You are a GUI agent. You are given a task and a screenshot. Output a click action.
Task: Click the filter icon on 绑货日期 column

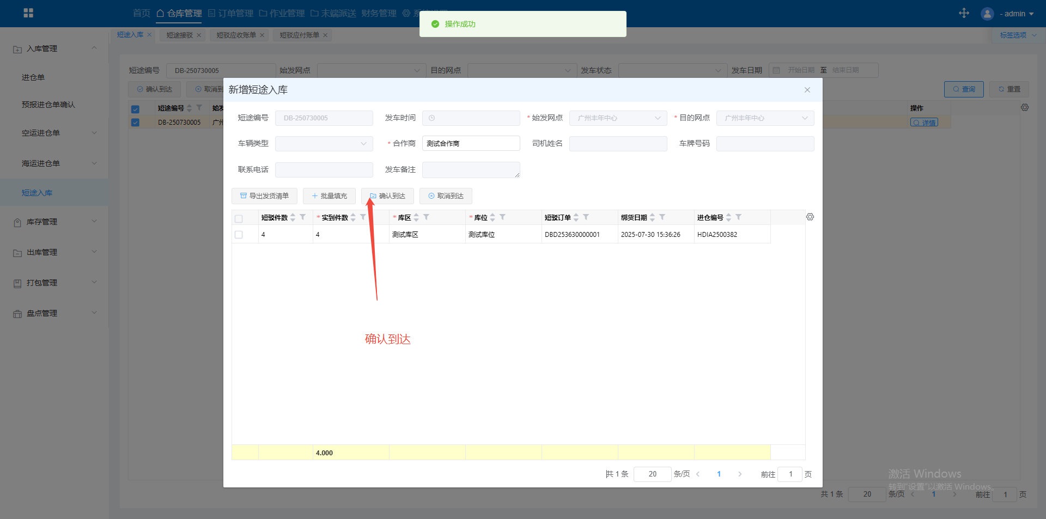click(x=662, y=217)
